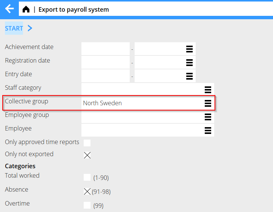The image size is (273, 212).
Task: Click the Entry date start field
Action: coord(106,76)
